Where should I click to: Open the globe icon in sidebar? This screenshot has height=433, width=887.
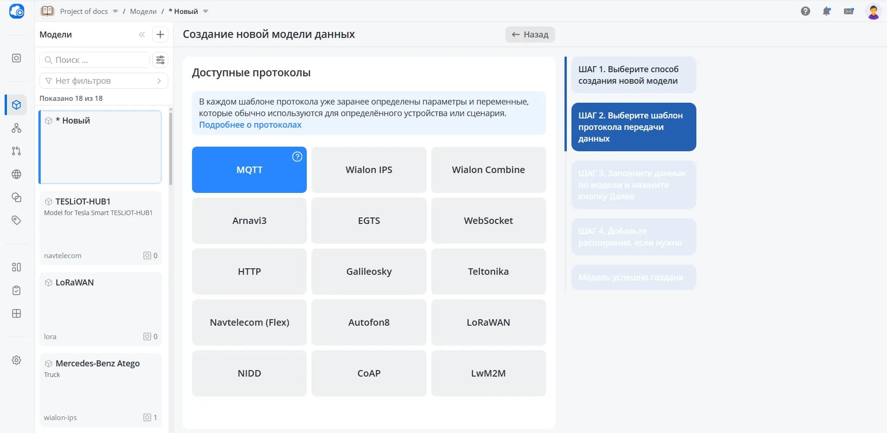16,174
